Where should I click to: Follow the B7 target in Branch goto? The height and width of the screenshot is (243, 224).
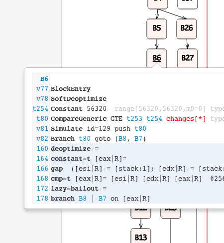click(138, 139)
